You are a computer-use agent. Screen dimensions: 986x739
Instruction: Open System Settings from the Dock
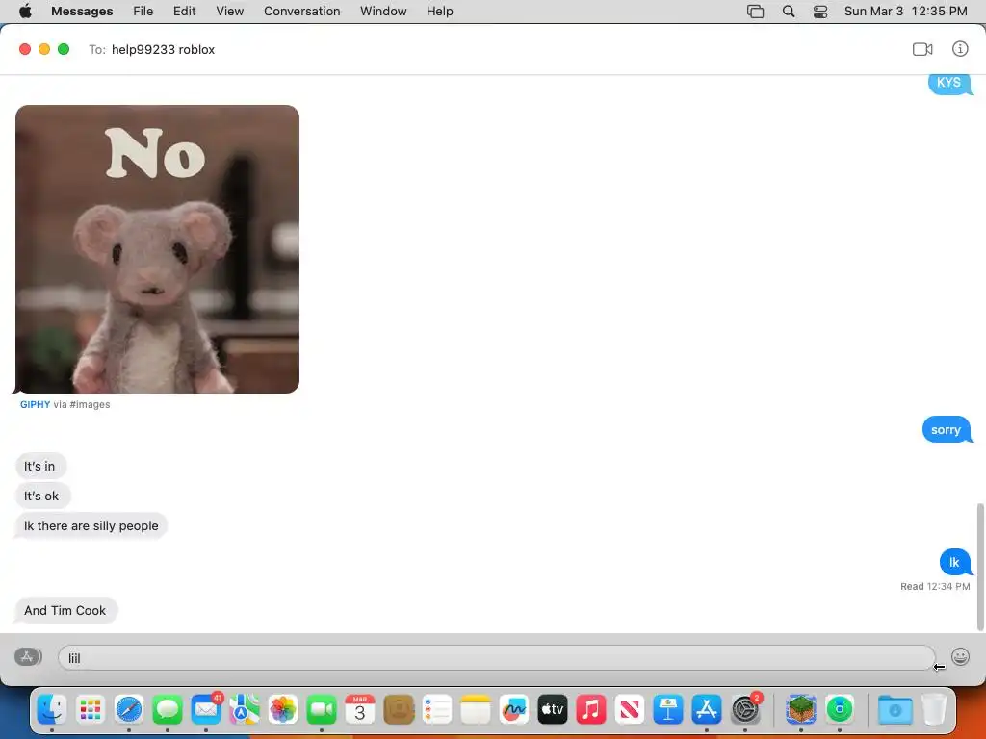(745, 709)
